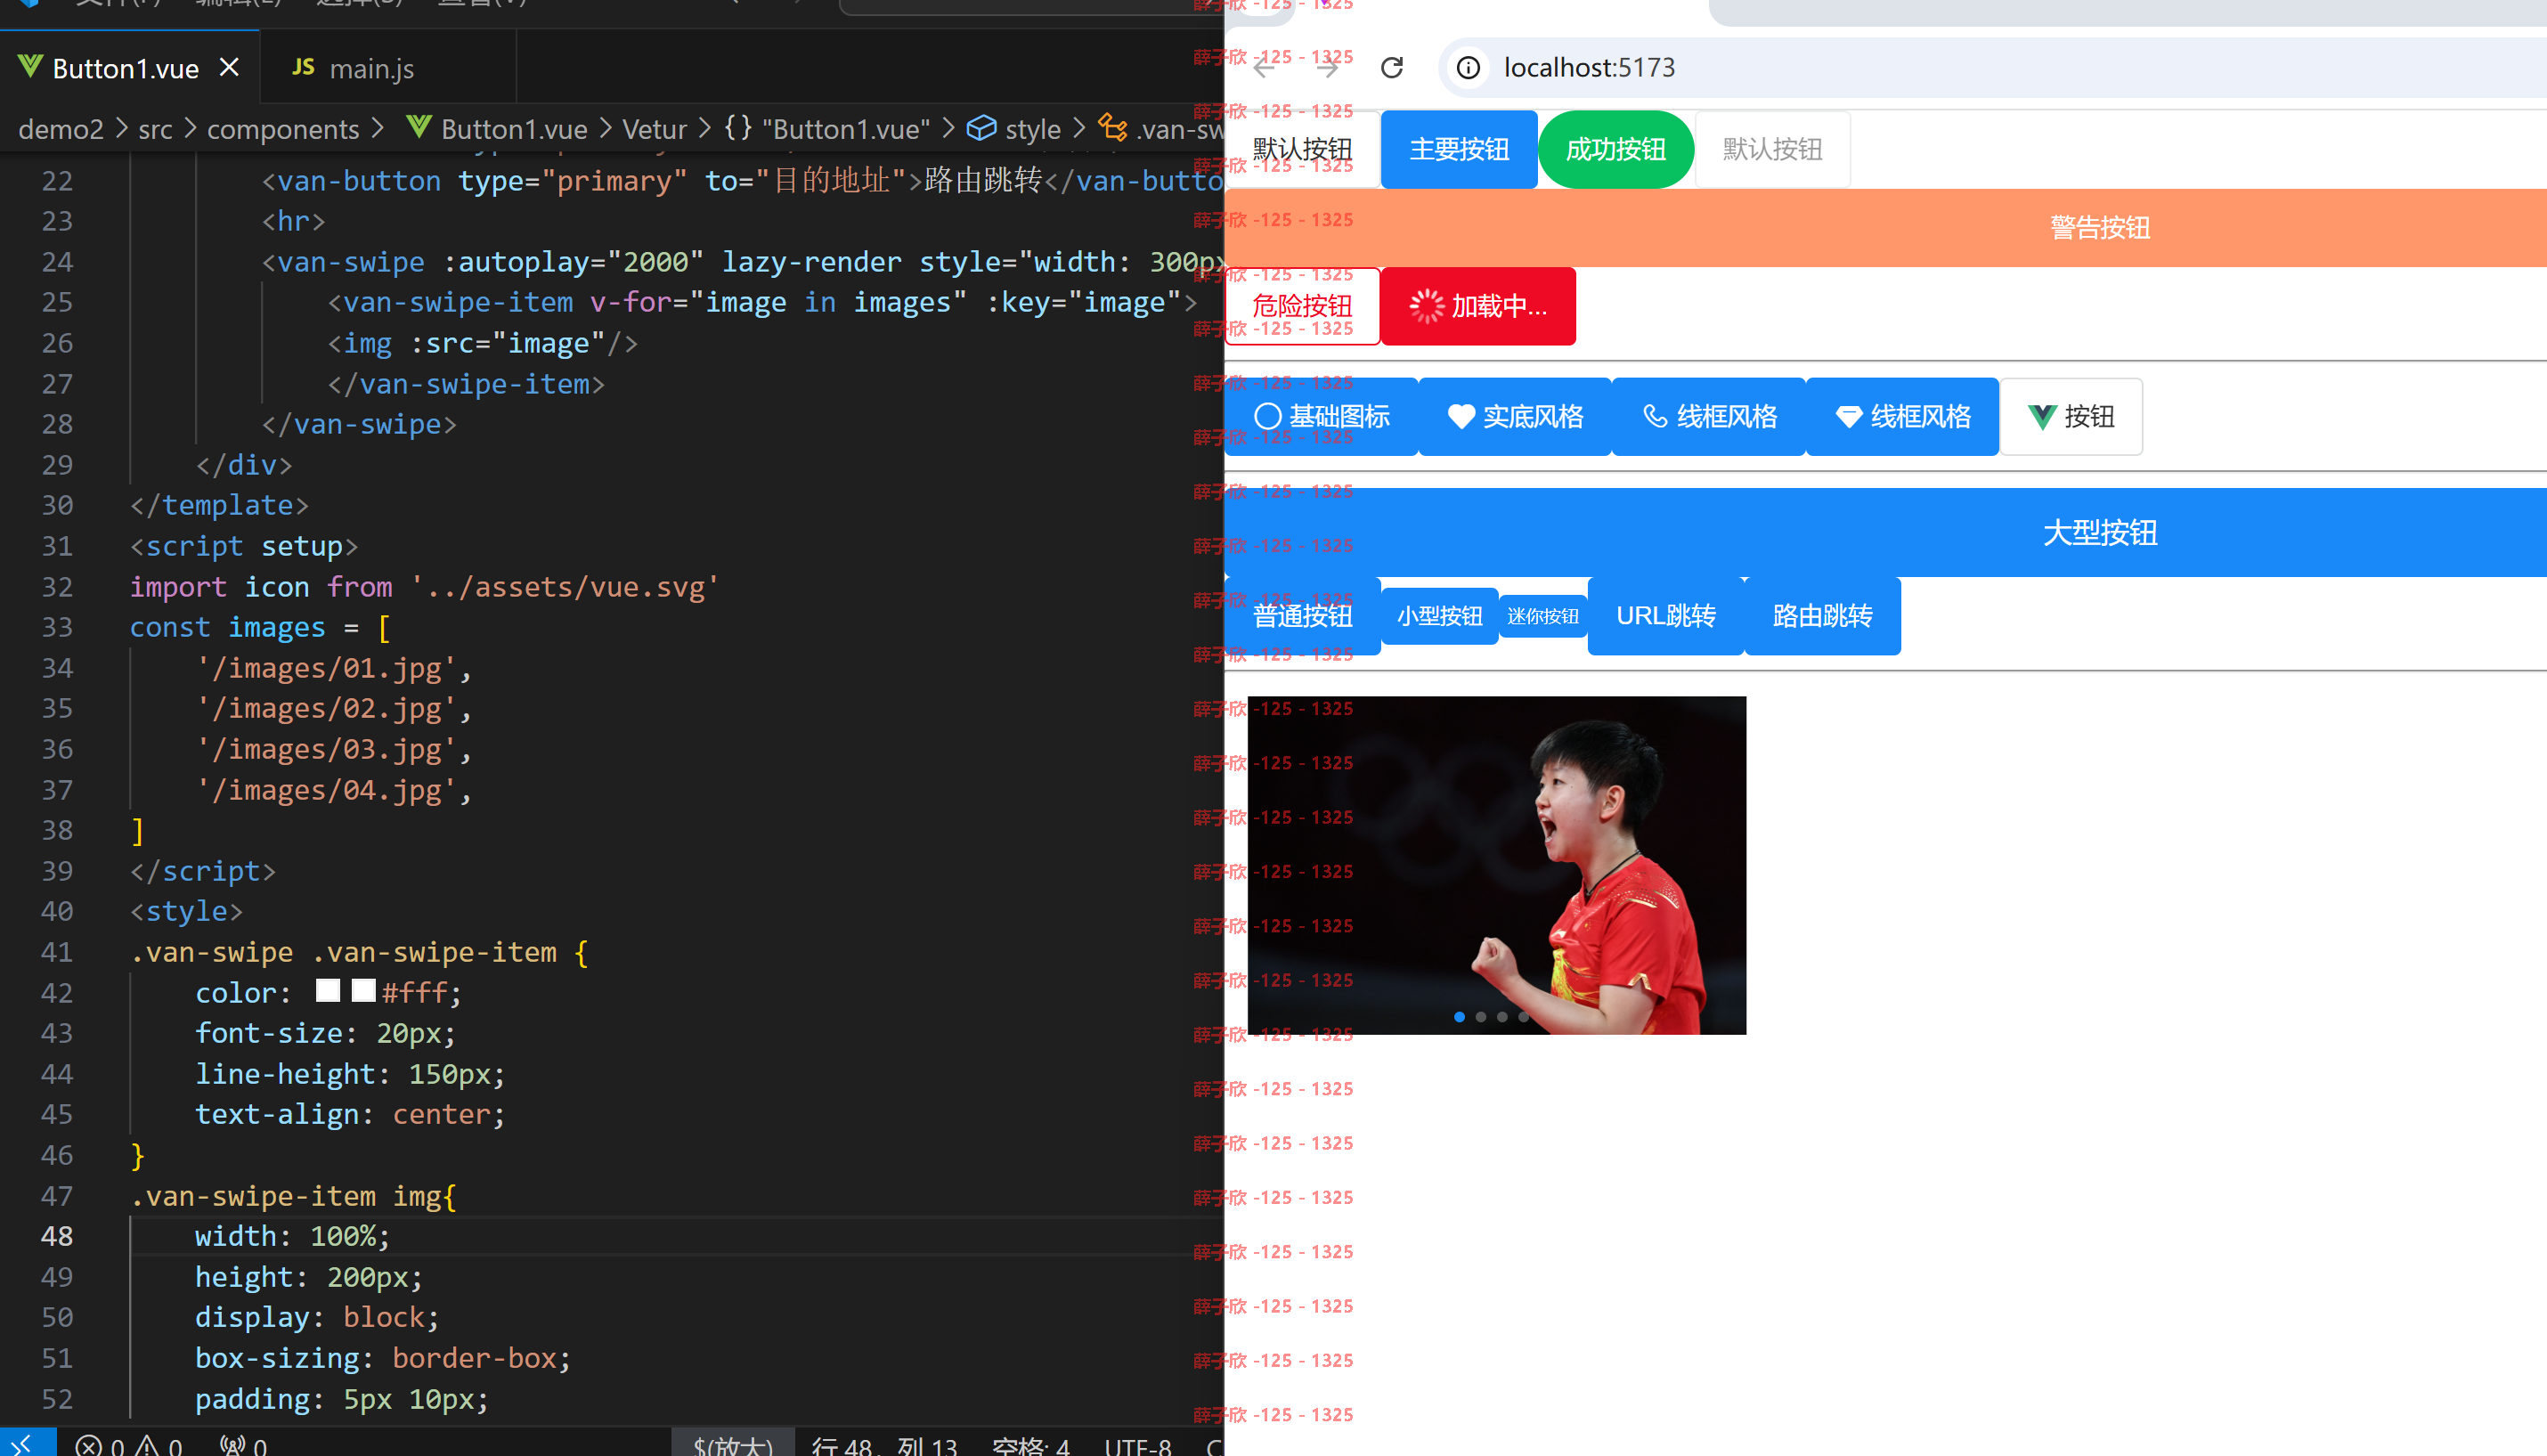
Task: Click '../assets/vue.svg' import path
Action: click(x=564, y=587)
